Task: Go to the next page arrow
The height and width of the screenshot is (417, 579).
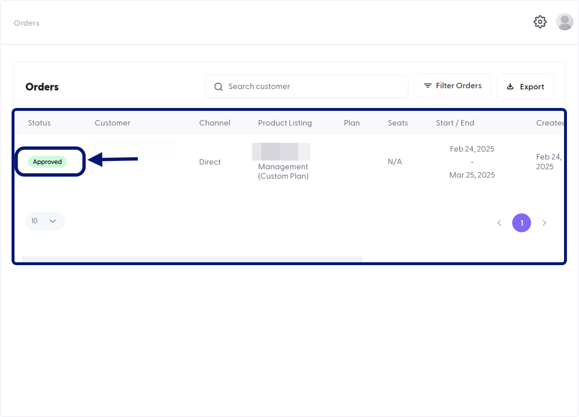Action: click(544, 223)
